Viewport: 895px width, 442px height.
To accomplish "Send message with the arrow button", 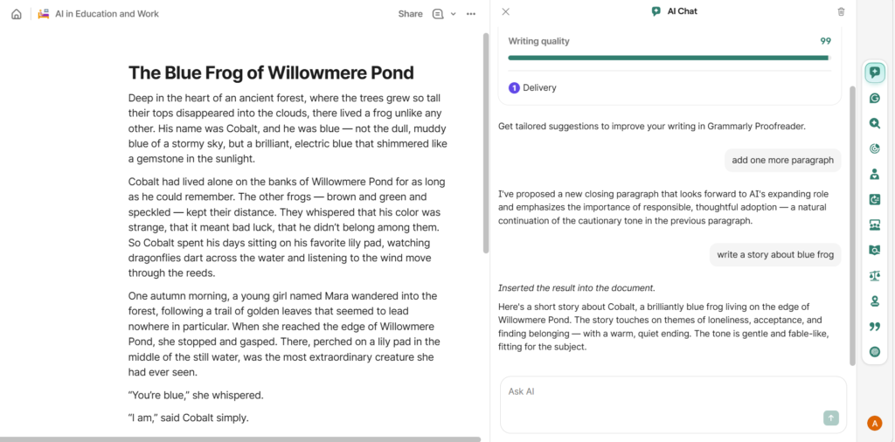I will pos(830,418).
